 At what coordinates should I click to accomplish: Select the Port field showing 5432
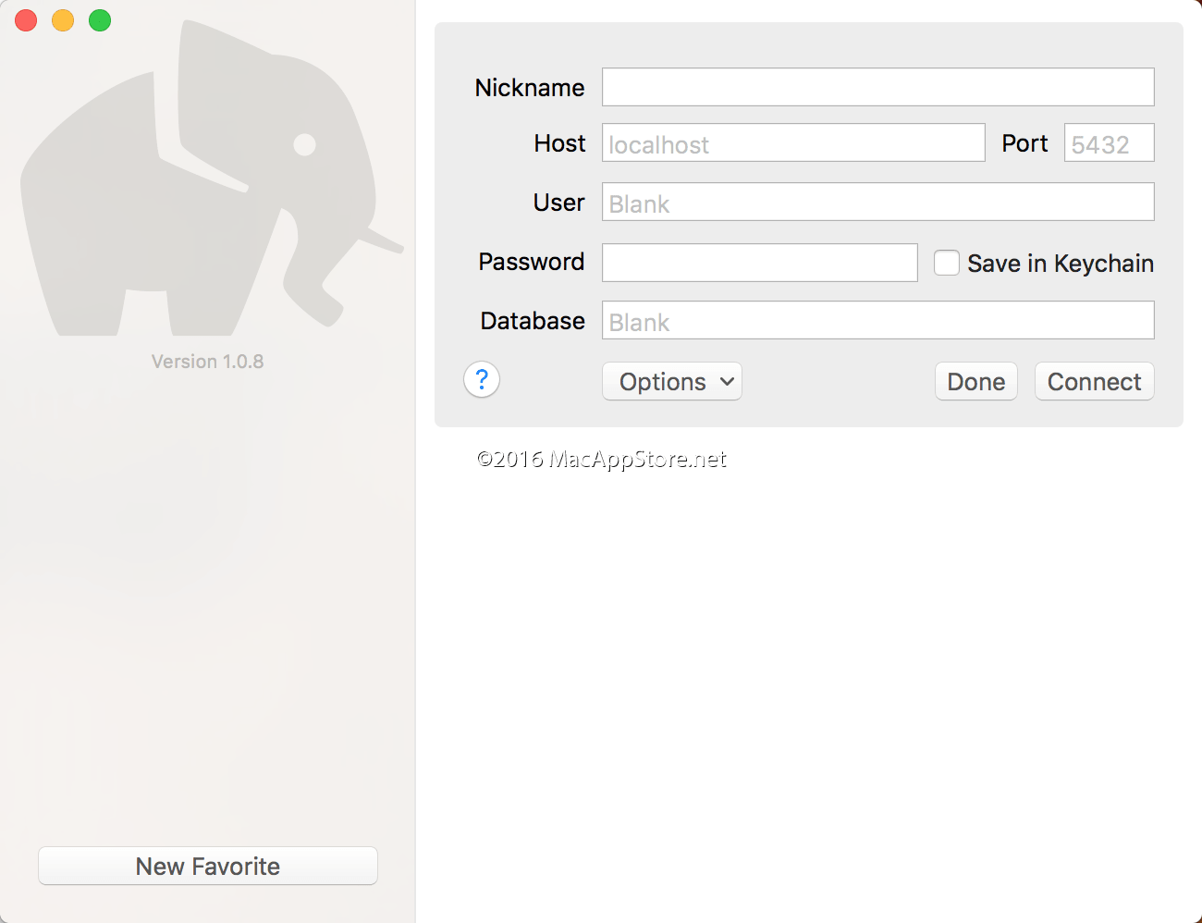pos(1109,143)
